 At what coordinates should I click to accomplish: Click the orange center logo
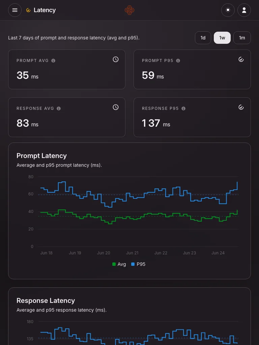[x=129, y=10]
